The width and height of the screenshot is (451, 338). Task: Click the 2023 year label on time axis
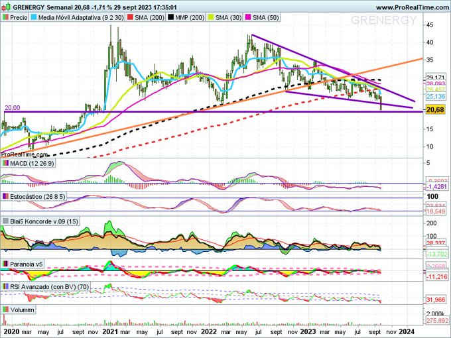point(308,331)
